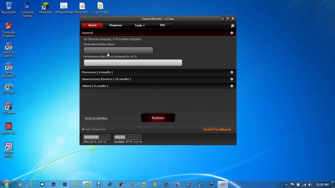Open the Tools dropdown menu
Viewport: 335px width, 188px height.
139,25
